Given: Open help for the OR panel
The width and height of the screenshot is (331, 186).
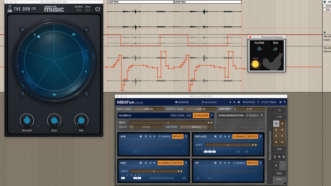Looking at the screenshot, I should (261, 163).
